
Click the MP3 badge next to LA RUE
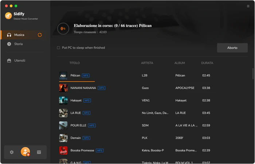(86, 113)
